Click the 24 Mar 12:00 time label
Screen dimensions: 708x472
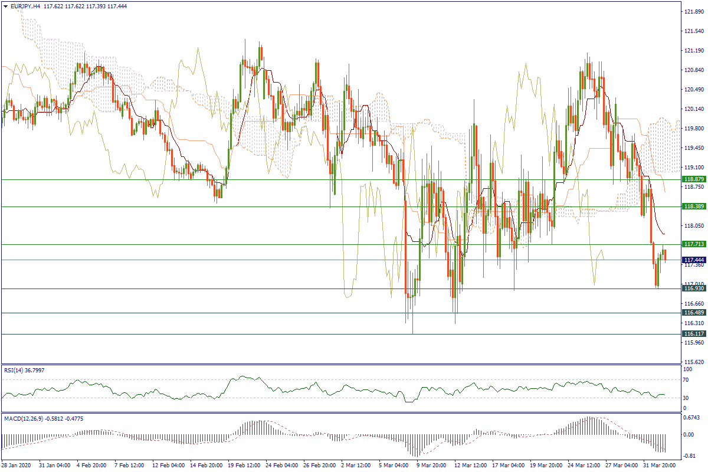[585, 465]
